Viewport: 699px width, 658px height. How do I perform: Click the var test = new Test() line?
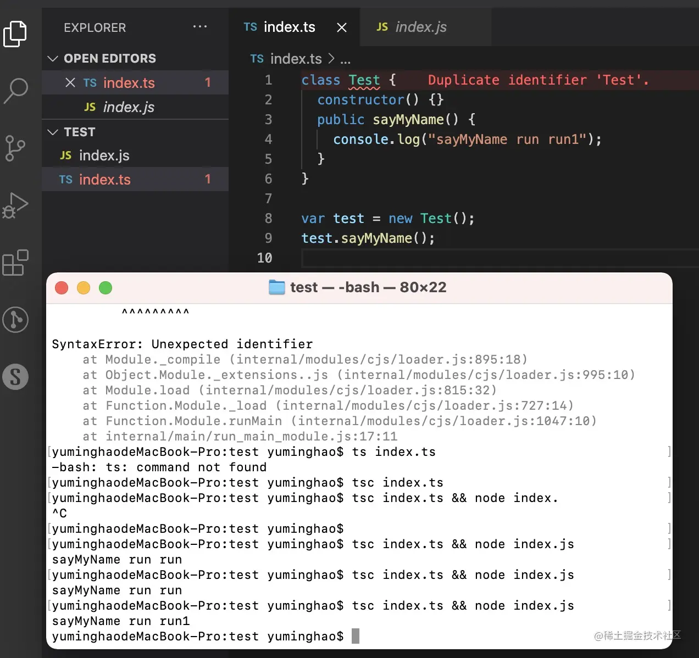(x=388, y=219)
